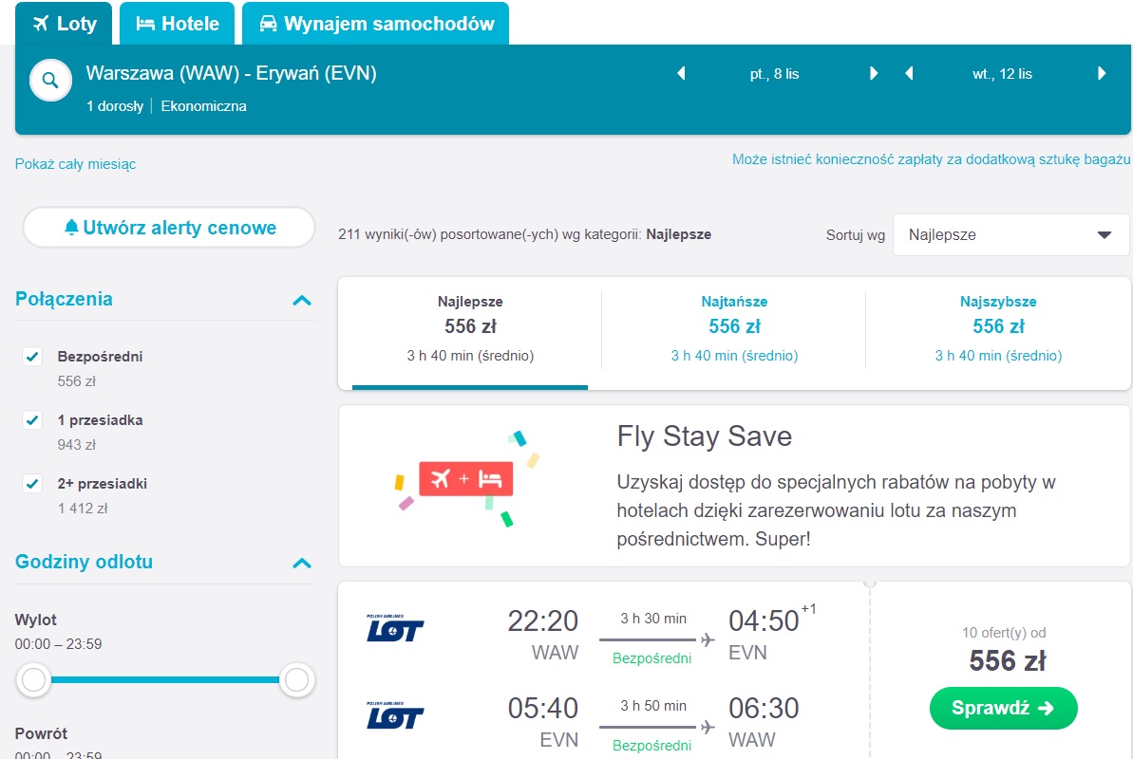
Task: Open the Sortuj wg Najlepsze dropdown
Action: 1010,234
